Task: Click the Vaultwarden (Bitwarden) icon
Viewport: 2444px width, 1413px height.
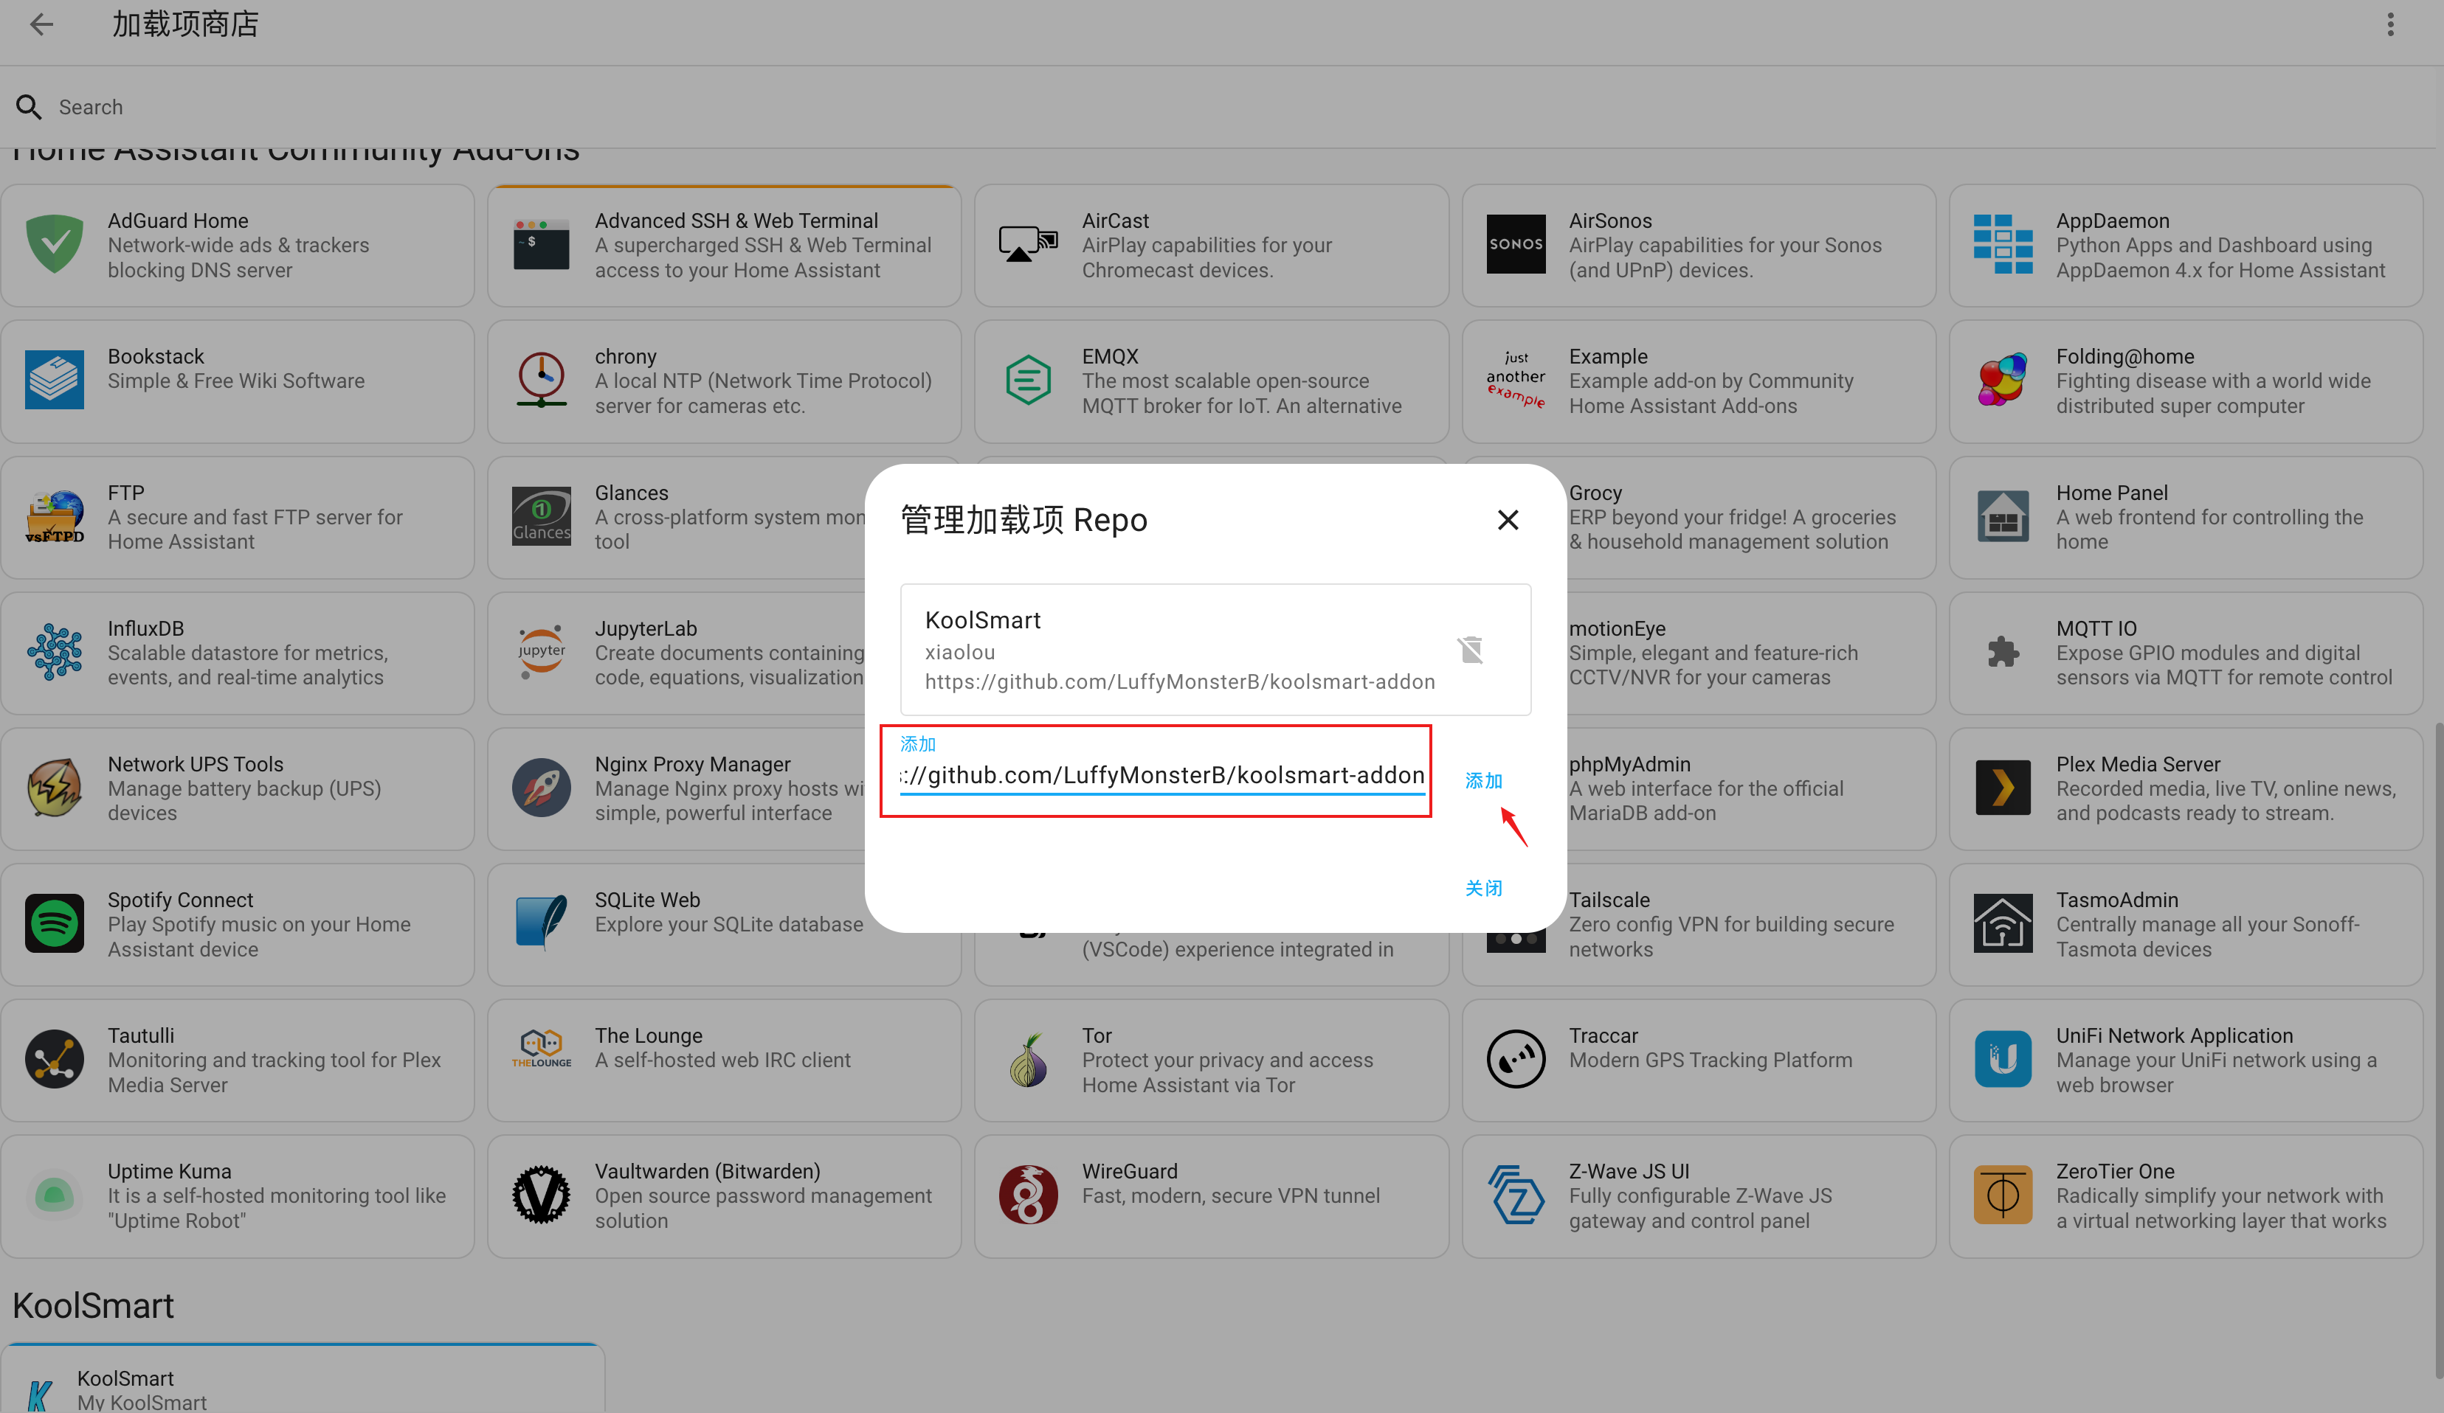Action: click(541, 1194)
